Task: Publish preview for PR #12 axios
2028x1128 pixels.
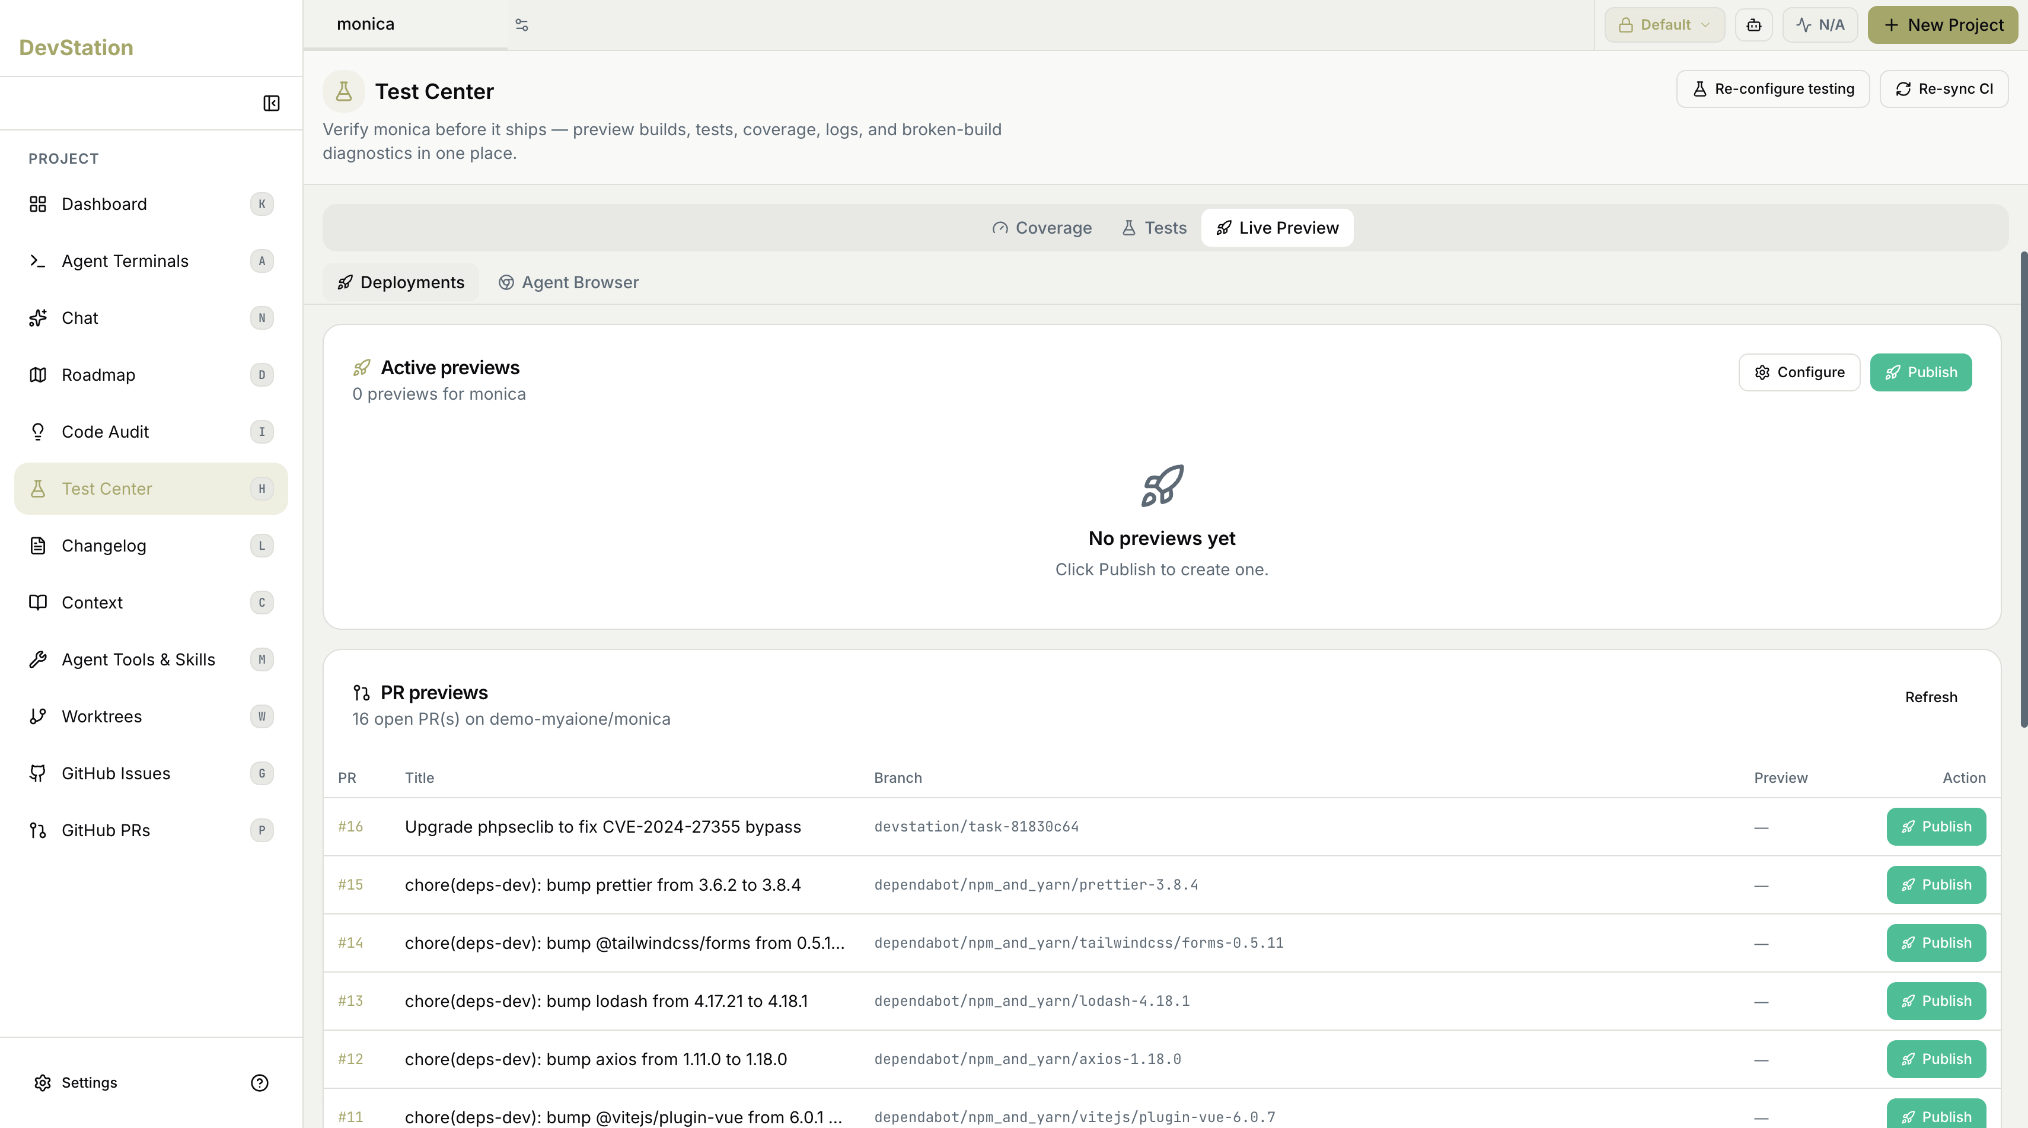Action: [1936, 1059]
